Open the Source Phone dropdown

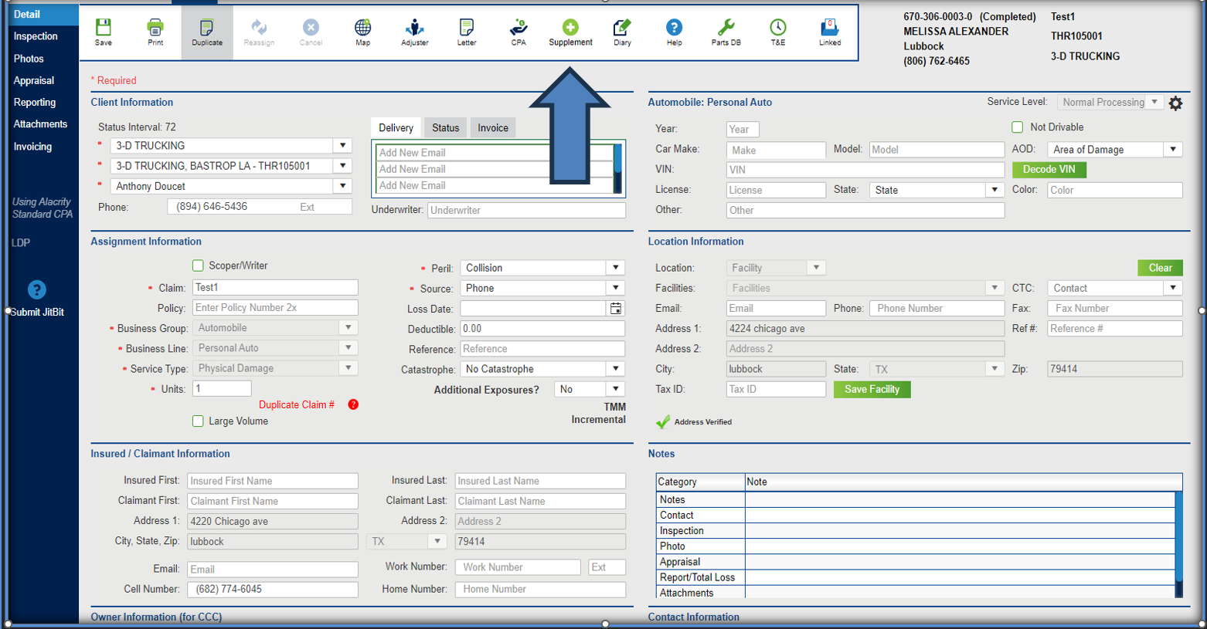(x=616, y=288)
